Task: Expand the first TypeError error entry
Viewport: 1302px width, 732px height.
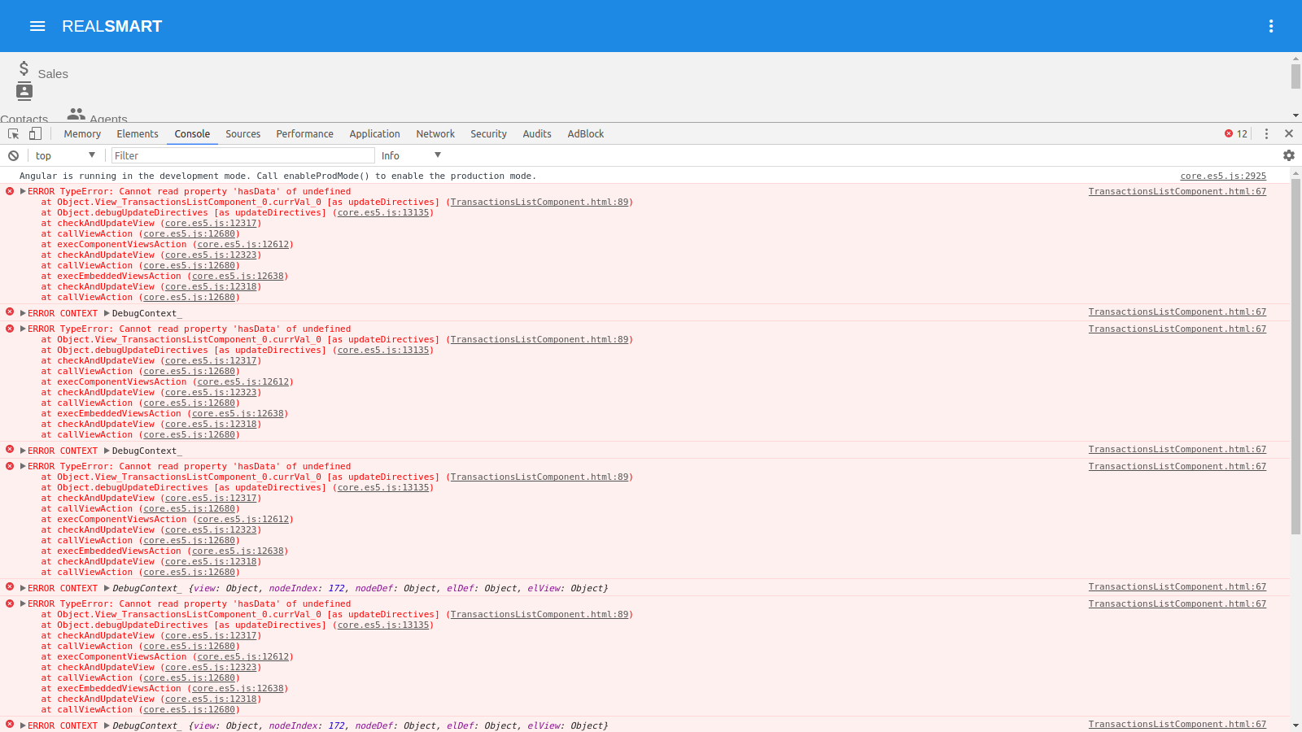Action: point(22,191)
